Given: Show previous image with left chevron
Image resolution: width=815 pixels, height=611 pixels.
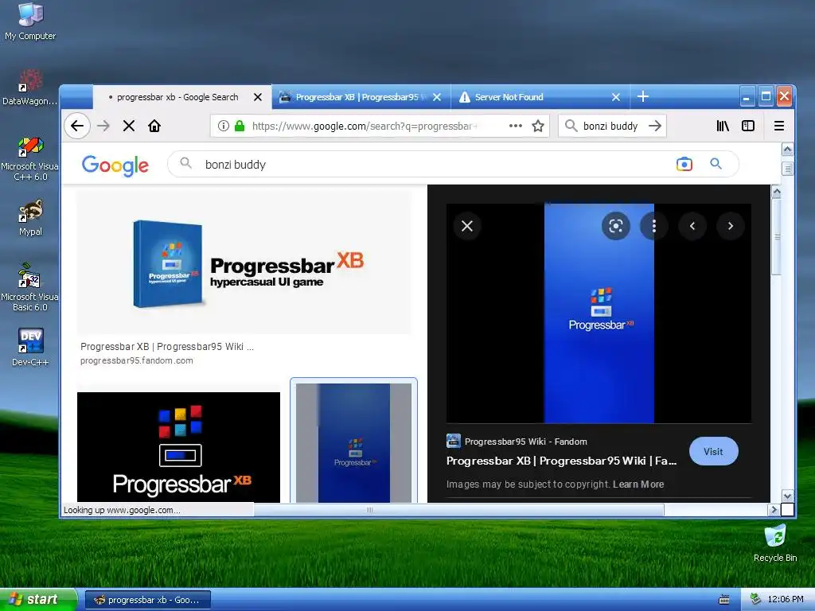Looking at the screenshot, I should (692, 226).
